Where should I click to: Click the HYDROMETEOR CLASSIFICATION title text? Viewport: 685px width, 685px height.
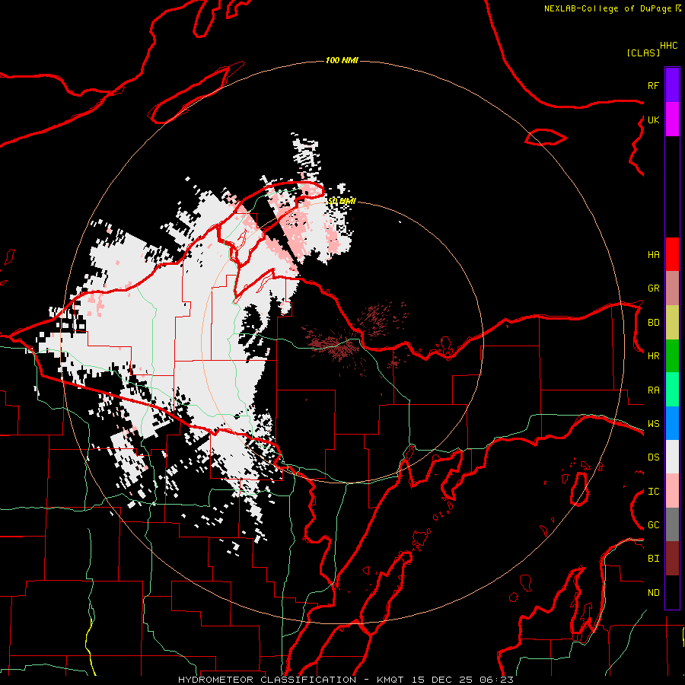click(267, 680)
